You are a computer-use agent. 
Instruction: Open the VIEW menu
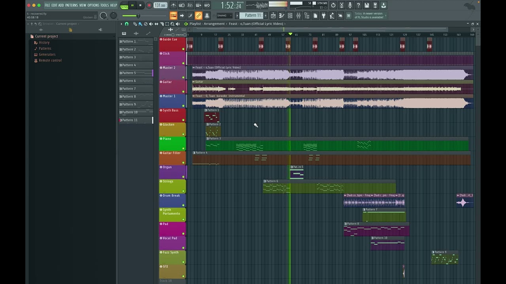pos(83,5)
